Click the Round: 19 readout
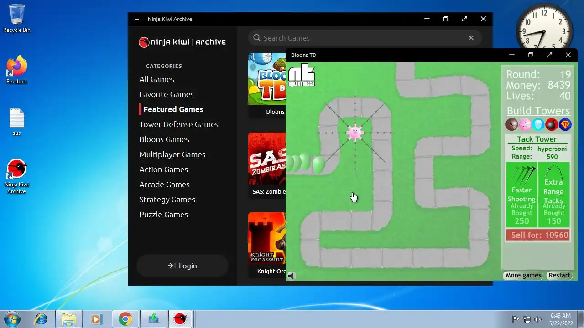The image size is (584, 328). [538, 74]
